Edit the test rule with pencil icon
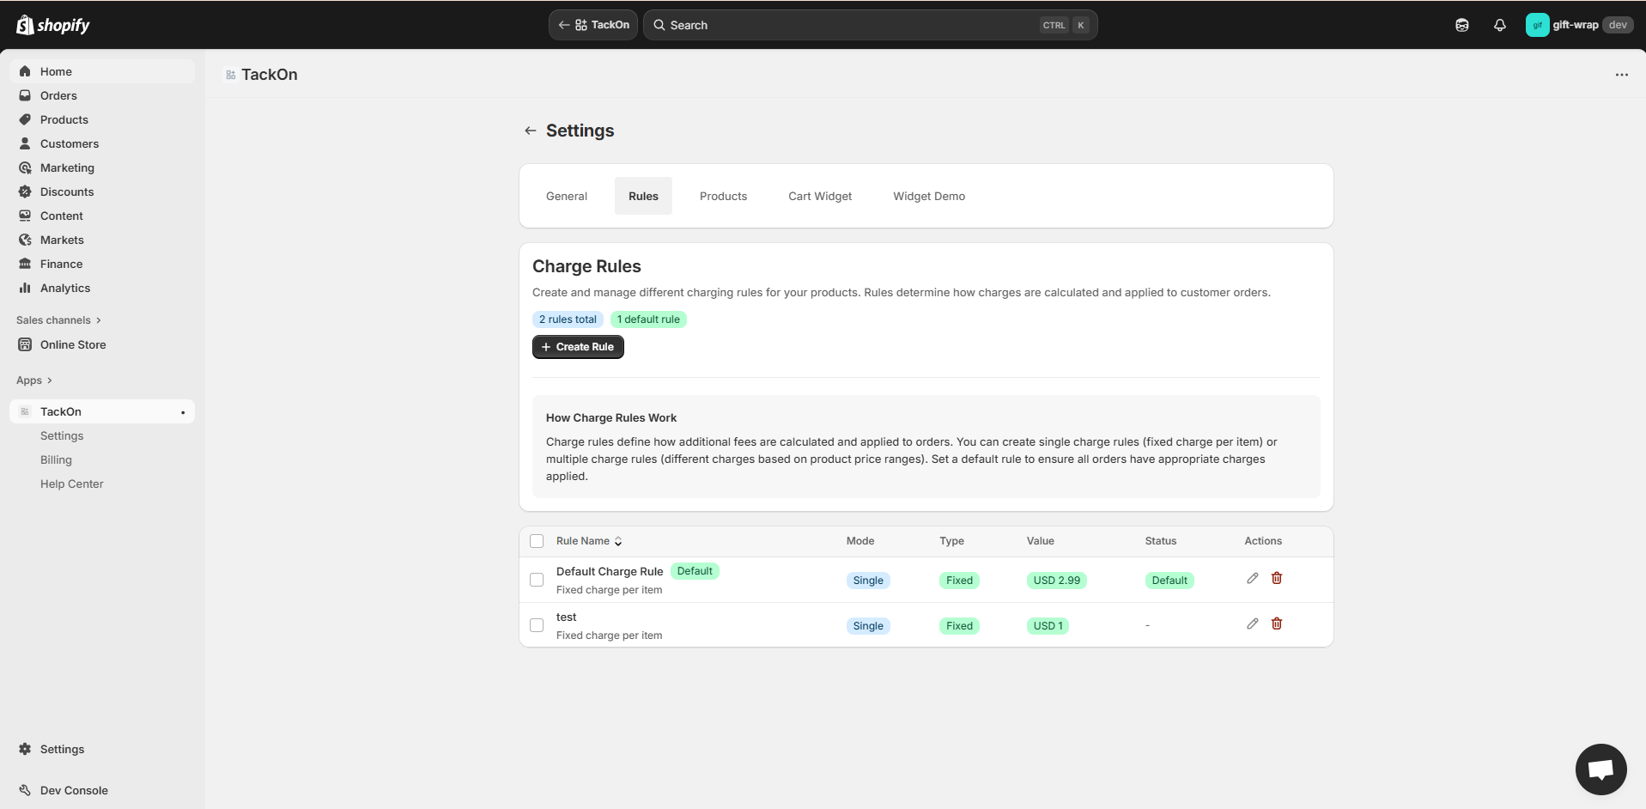Screen dimensions: 1646x809 tap(1252, 624)
